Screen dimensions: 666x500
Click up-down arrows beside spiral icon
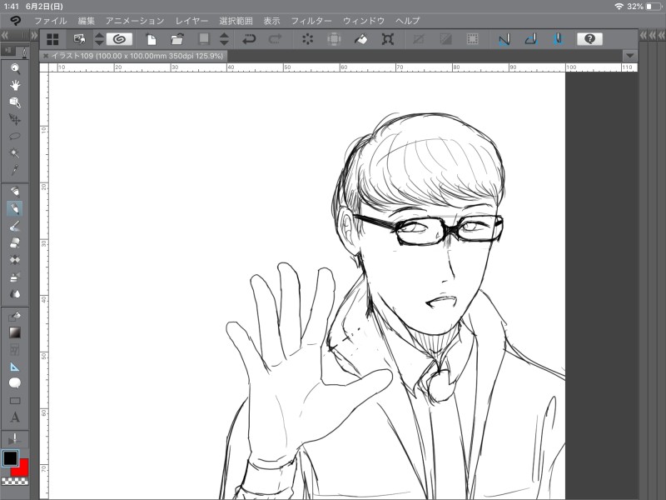[99, 39]
